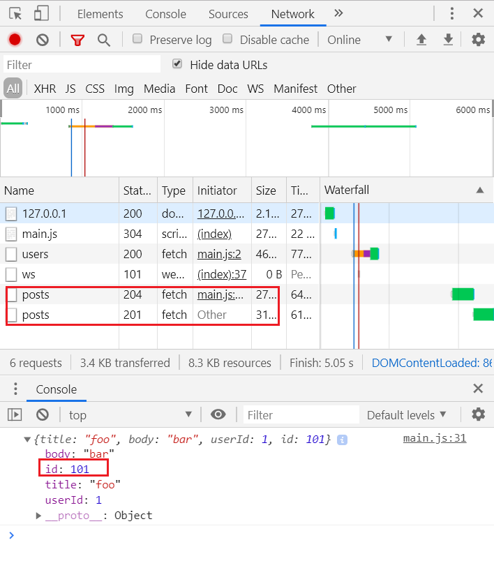Select the XHR filter type button
Image resolution: width=494 pixels, height=577 pixels.
point(45,89)
